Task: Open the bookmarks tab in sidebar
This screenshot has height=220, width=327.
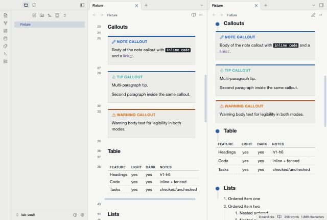Action: 34,5
